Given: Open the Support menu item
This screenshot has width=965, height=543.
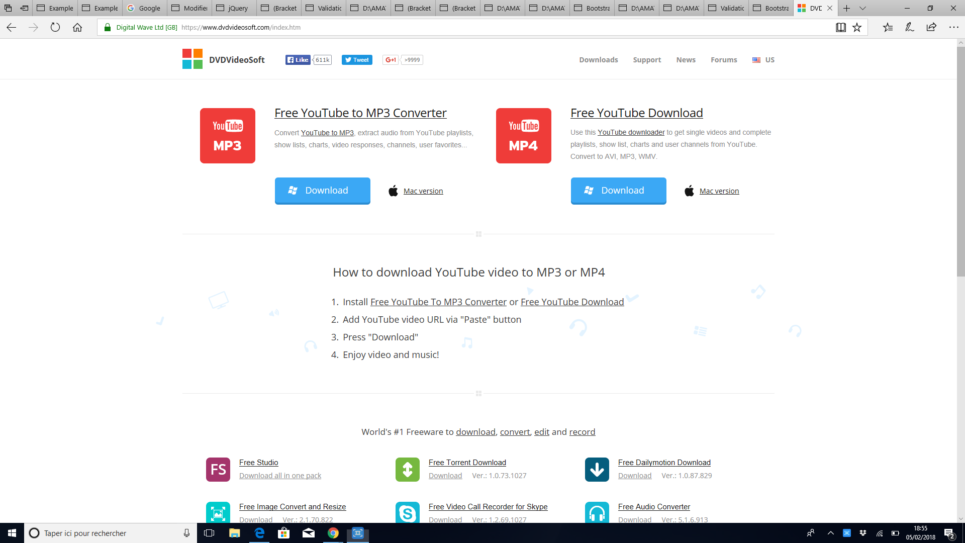Looking at the screenshot, I should click(647, 60).
